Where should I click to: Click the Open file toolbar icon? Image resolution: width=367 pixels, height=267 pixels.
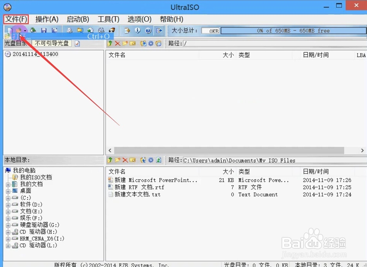pos(19,30)
